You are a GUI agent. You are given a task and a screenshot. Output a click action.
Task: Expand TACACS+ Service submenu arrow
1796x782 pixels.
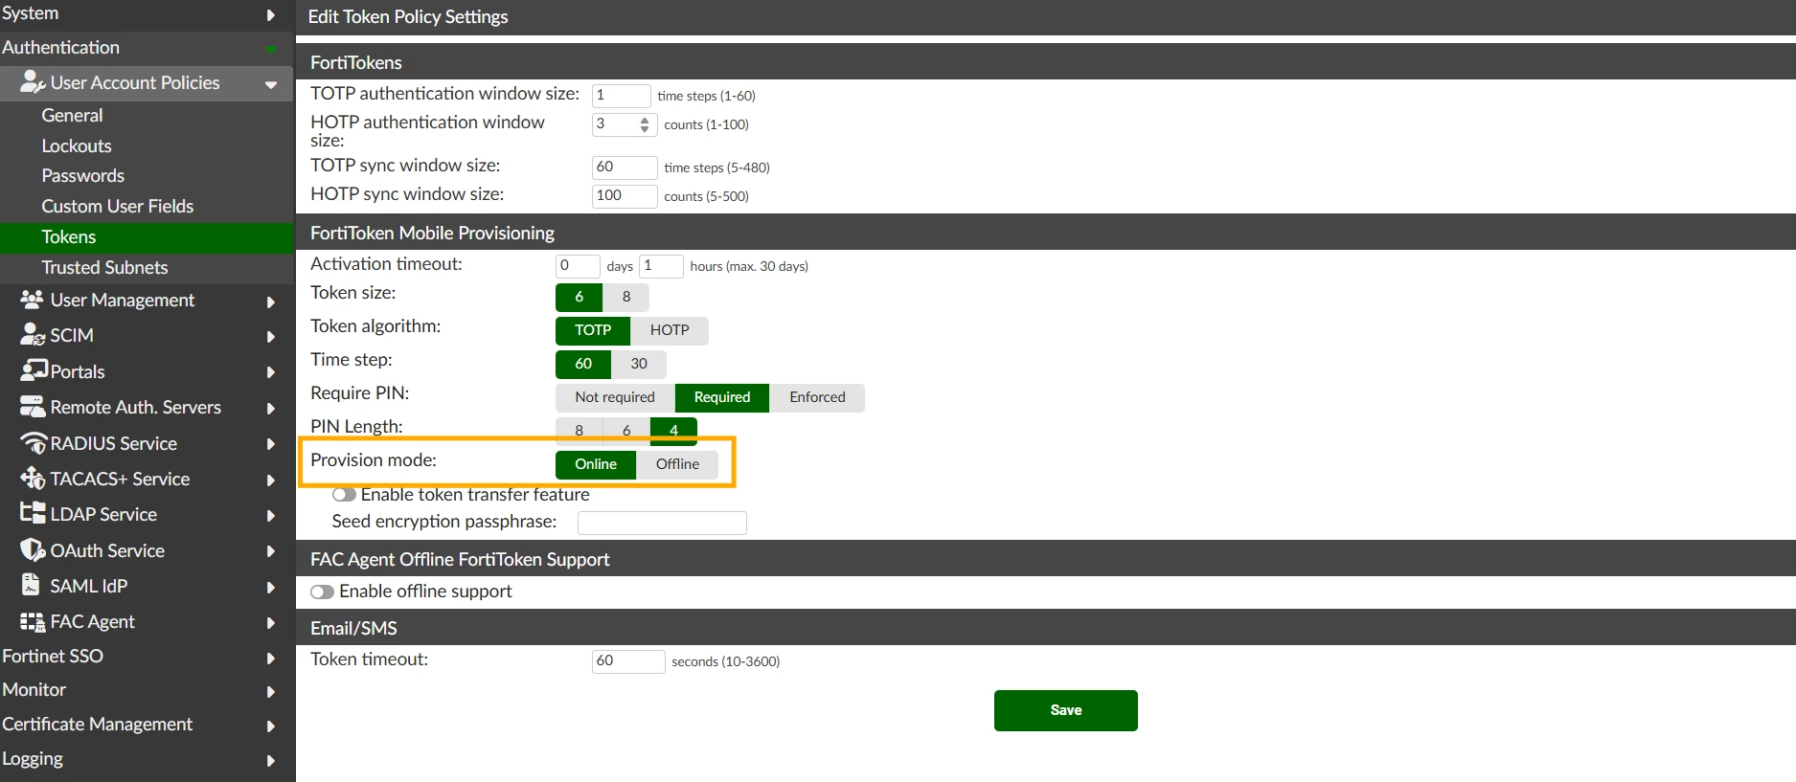(271, 480)
